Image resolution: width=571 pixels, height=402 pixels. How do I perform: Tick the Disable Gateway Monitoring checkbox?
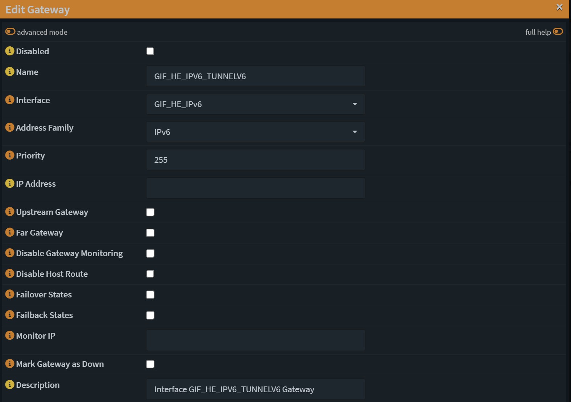click(150, 254)
